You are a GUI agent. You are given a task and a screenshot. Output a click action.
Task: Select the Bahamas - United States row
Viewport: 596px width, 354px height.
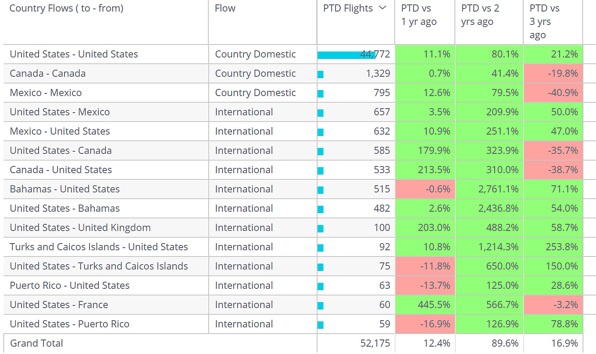pos(65,189)
